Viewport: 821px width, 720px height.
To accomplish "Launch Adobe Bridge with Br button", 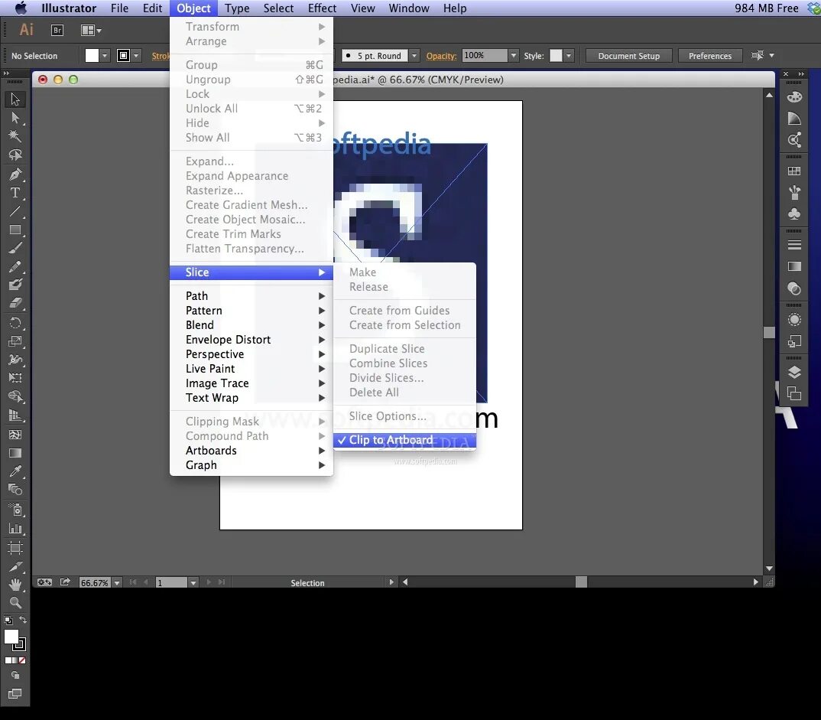I will [57, 31].
